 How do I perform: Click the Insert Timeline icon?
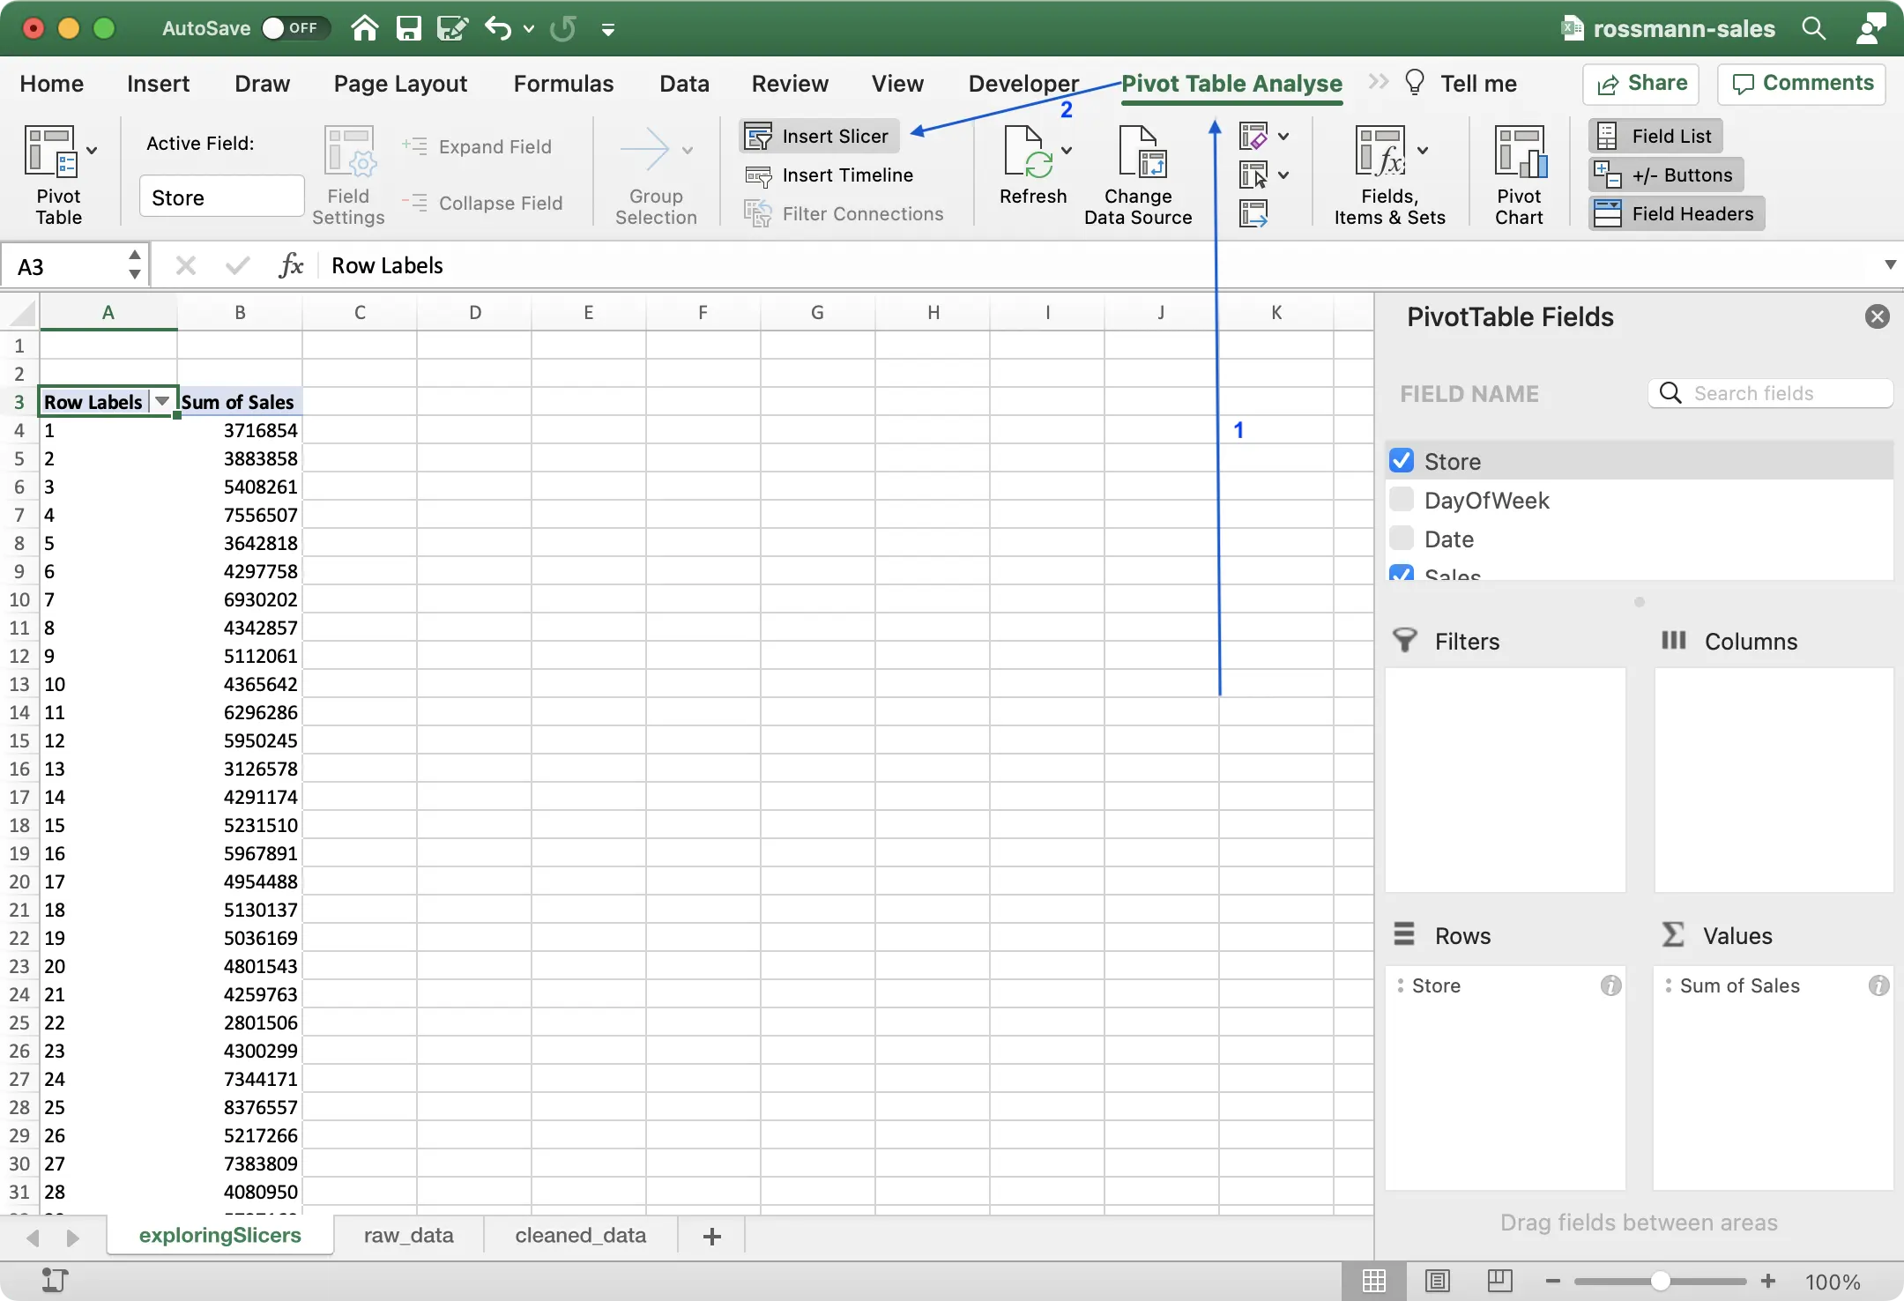(758, 175)
